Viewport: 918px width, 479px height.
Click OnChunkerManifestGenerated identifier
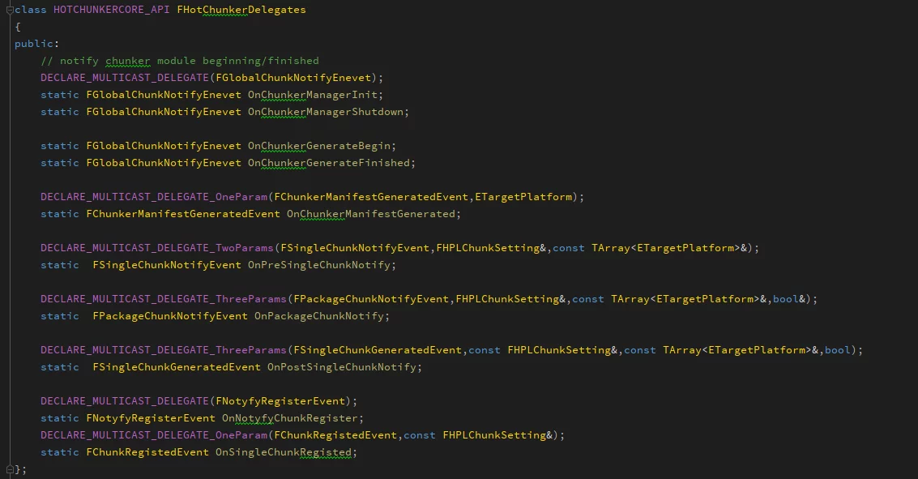[371, 214]
